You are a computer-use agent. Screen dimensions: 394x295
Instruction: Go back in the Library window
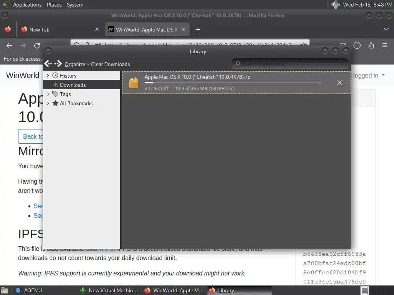pos(48,64)
